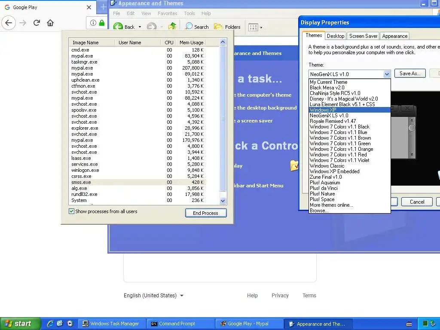Launch Internet Explorer from Quick Launch
This screenshot has height=330, width=440.
click(x=50, y=324)
